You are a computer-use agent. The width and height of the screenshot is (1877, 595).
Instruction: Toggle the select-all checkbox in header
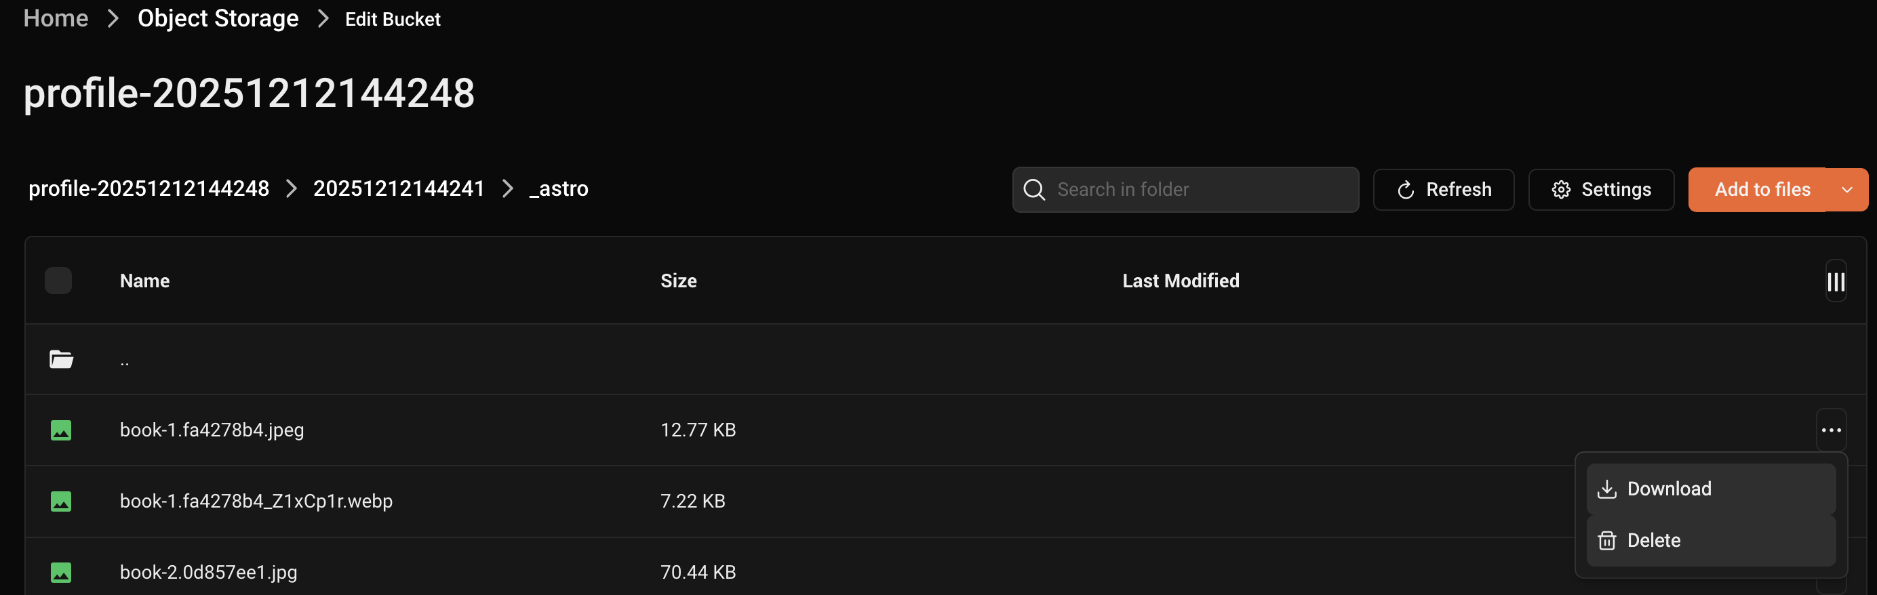(58, 281)
